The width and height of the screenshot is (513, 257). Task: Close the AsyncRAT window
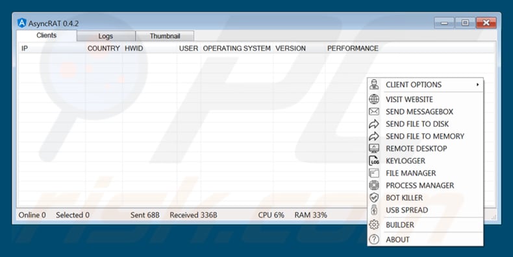(x=486, y=23)
